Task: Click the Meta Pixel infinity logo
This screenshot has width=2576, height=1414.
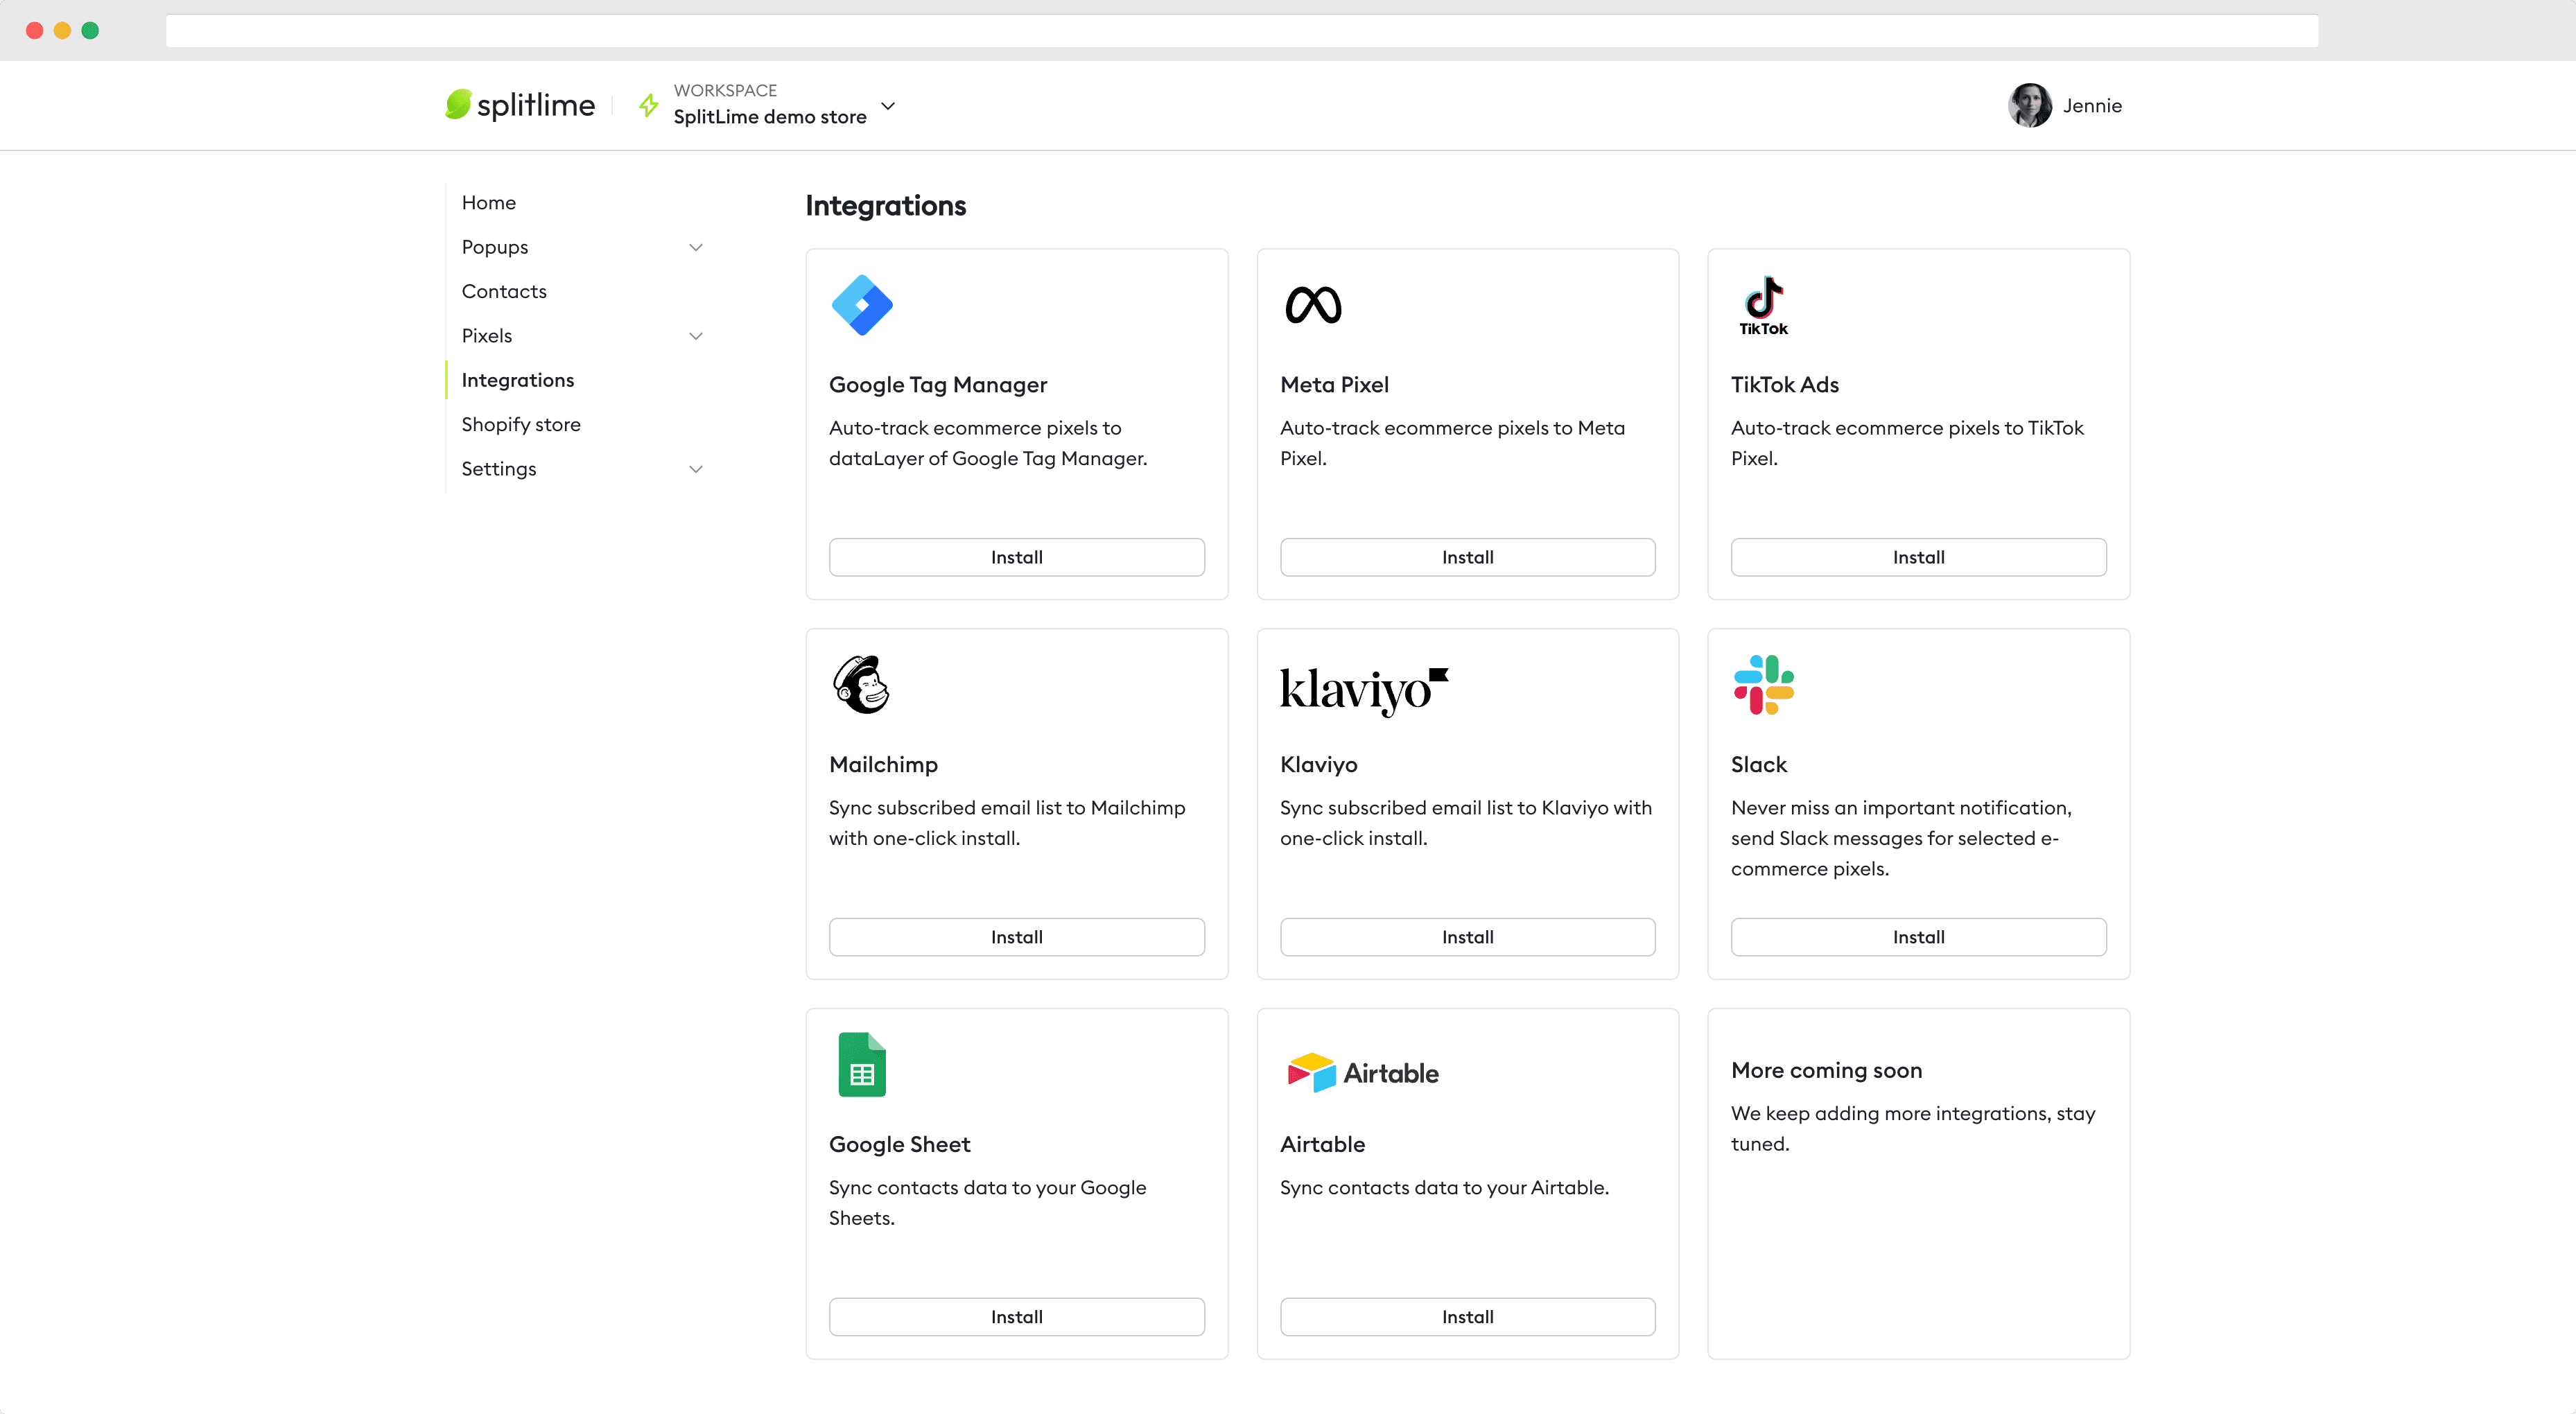Action: [x=1313, y=305]
